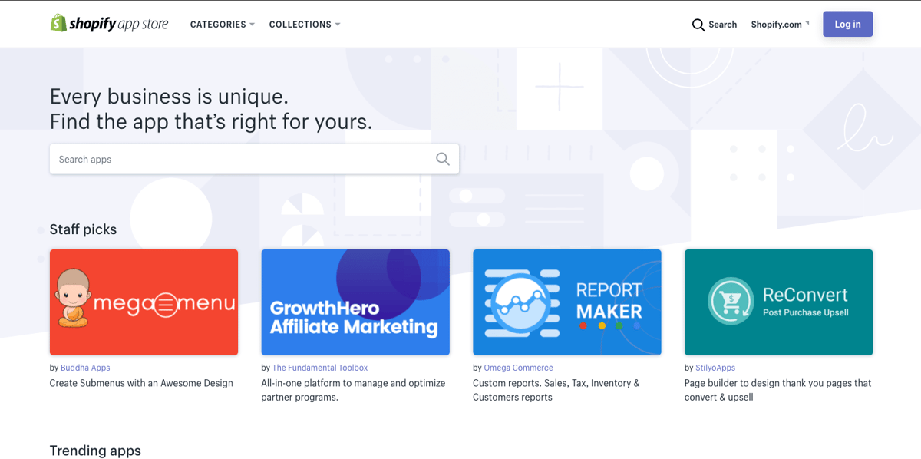Click the ReConvert Post Purchase Upsell thumbnail
This screenshot has width=921, height=459.
click(x=778, y=302)
